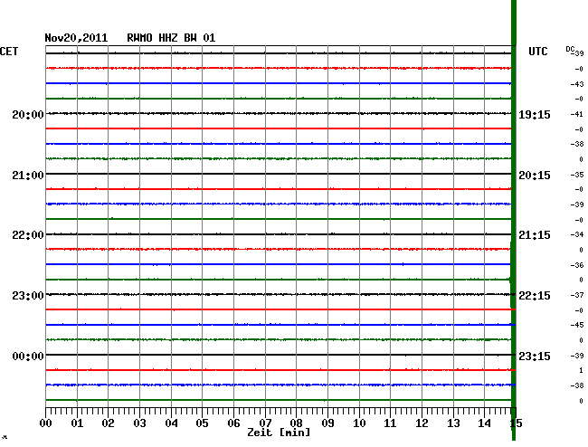The height and width of the screenshot is (447, 588).
Task: Click the "00:00" CET time label
Action: 28,356
